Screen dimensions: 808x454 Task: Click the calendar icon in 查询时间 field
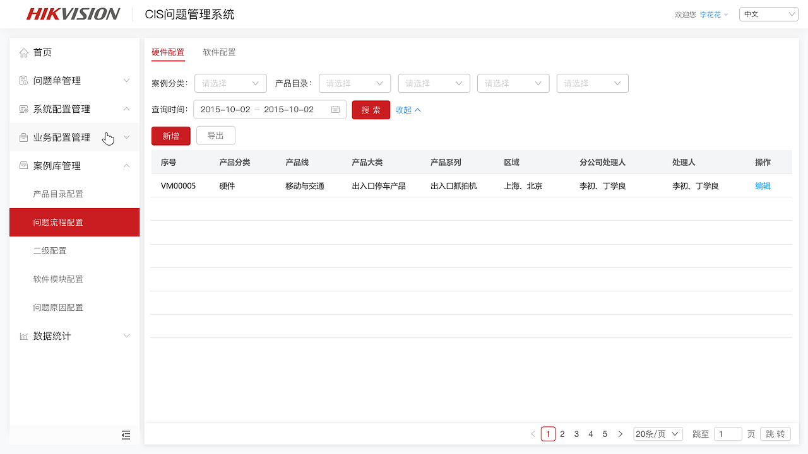(335, 109)
